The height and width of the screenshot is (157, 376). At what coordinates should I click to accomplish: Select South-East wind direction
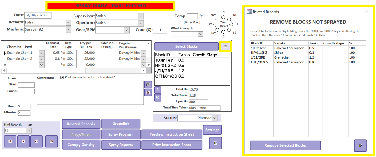click(229, 29)
